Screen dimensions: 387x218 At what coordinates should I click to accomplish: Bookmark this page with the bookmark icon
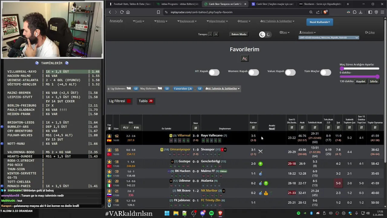point(158,12)
